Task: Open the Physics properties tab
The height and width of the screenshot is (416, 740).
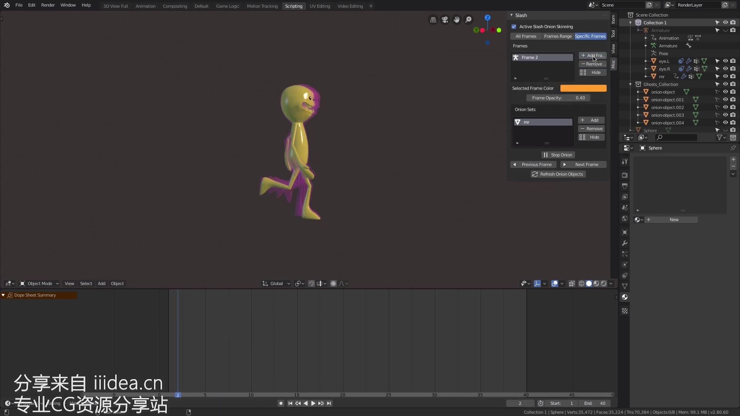Action: click(x=625, y=264)
